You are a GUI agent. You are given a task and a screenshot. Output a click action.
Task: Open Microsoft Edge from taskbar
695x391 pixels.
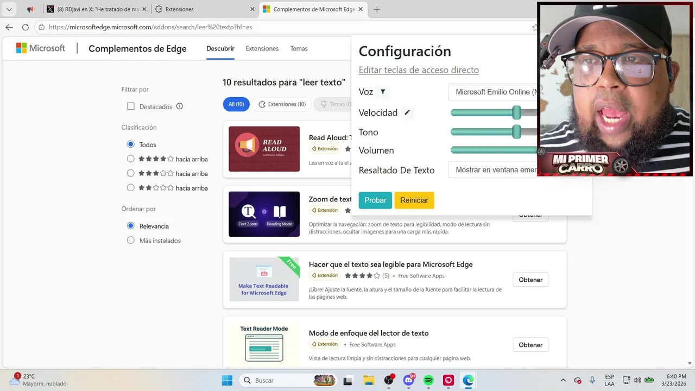click(x=468, y=380)
